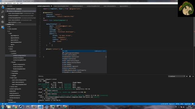Viewport: 195px width, 109px height.
Task: Click the volume icon in system tray
Action: coord(184,107)
